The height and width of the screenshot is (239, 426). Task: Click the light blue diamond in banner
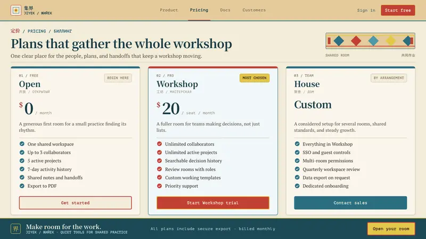(x=373, y=41)
